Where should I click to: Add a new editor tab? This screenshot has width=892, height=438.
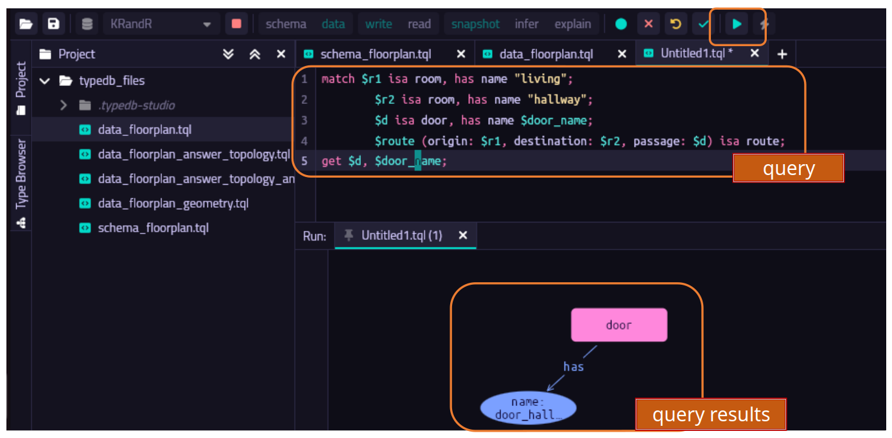click(782, 55)
